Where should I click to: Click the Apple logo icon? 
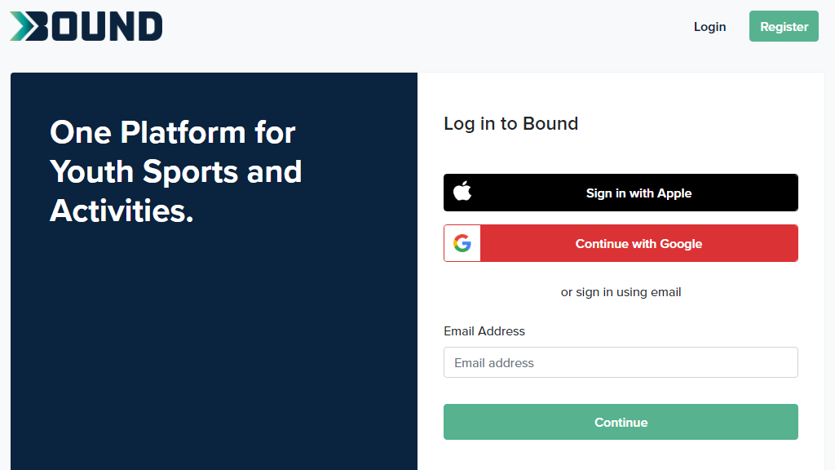(462, 193)
